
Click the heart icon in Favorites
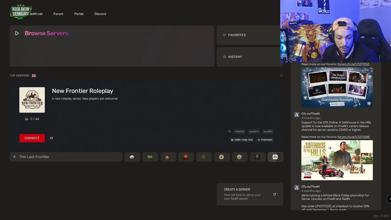(x=224, y=35)
